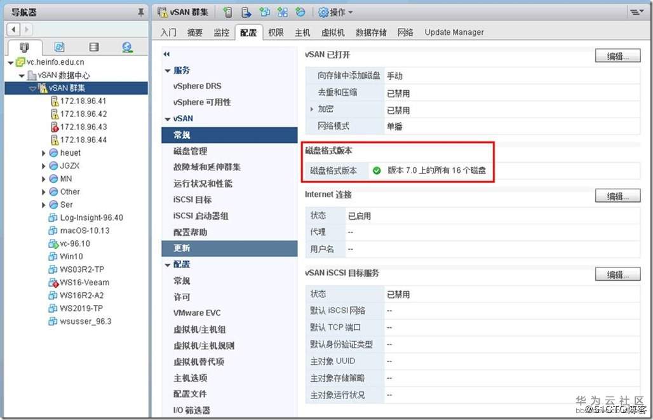
Task: Select 更新 under vSAN
Action: click(x=229, y=248)
